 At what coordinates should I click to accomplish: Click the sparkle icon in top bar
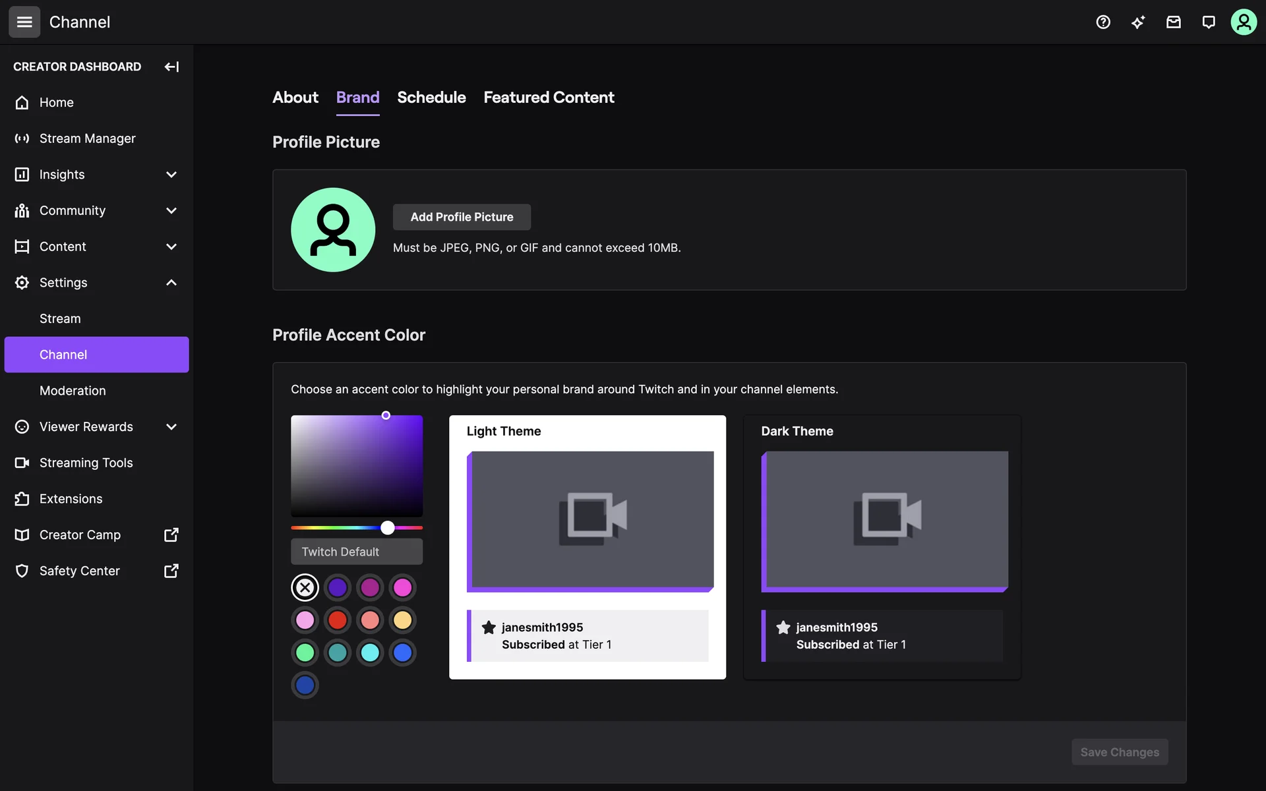[1138, 22]
